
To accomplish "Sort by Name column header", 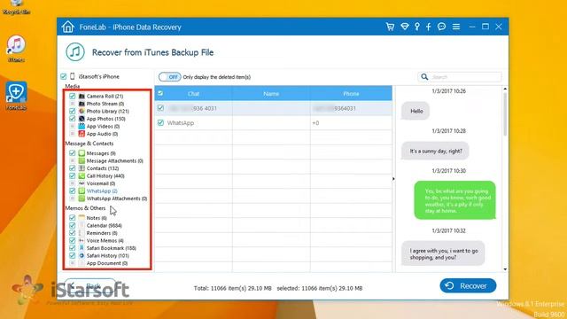I will [x=271, y=93].
